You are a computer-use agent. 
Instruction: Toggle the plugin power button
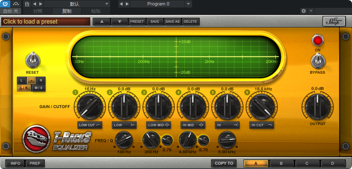point(5,4)
